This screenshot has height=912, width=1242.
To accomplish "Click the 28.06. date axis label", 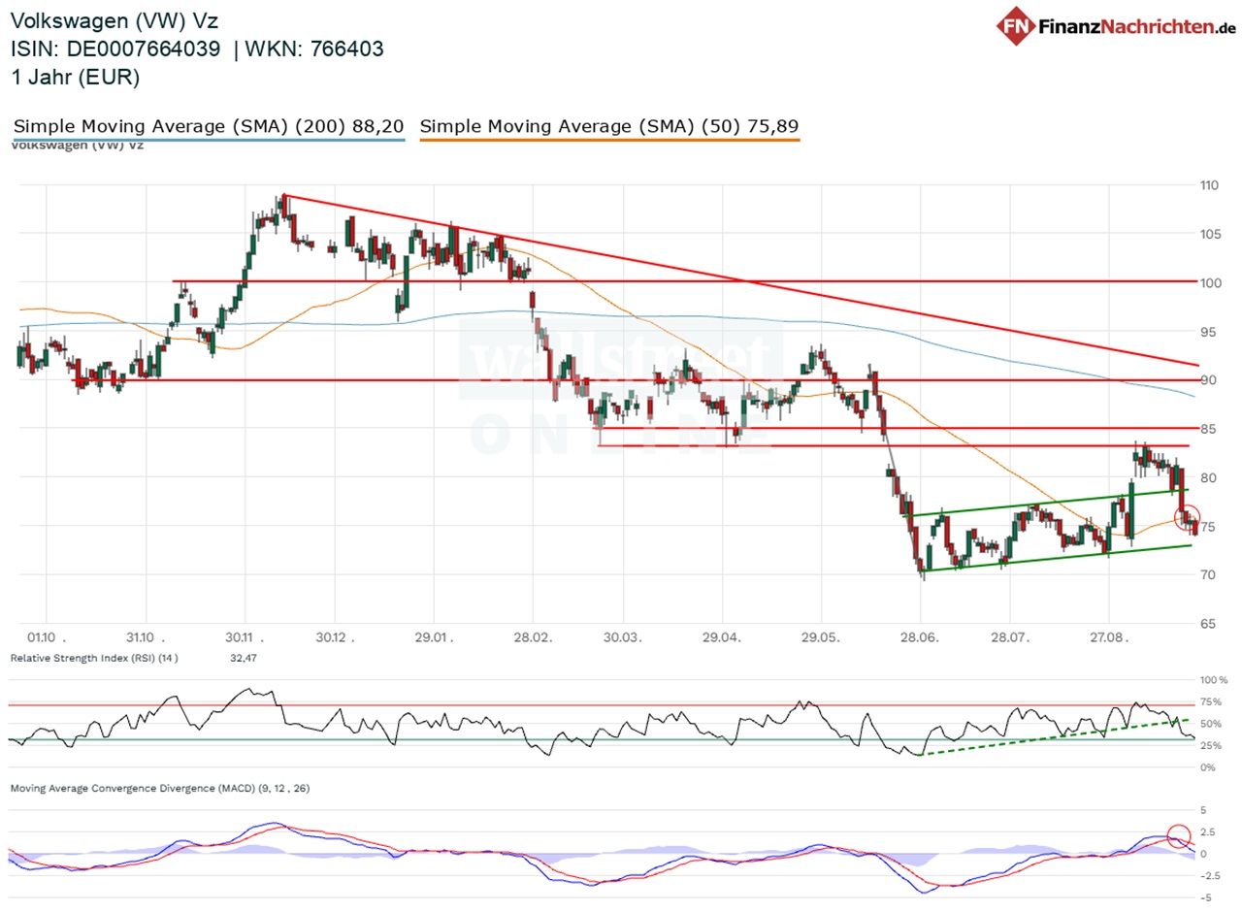I will point(919,636).
